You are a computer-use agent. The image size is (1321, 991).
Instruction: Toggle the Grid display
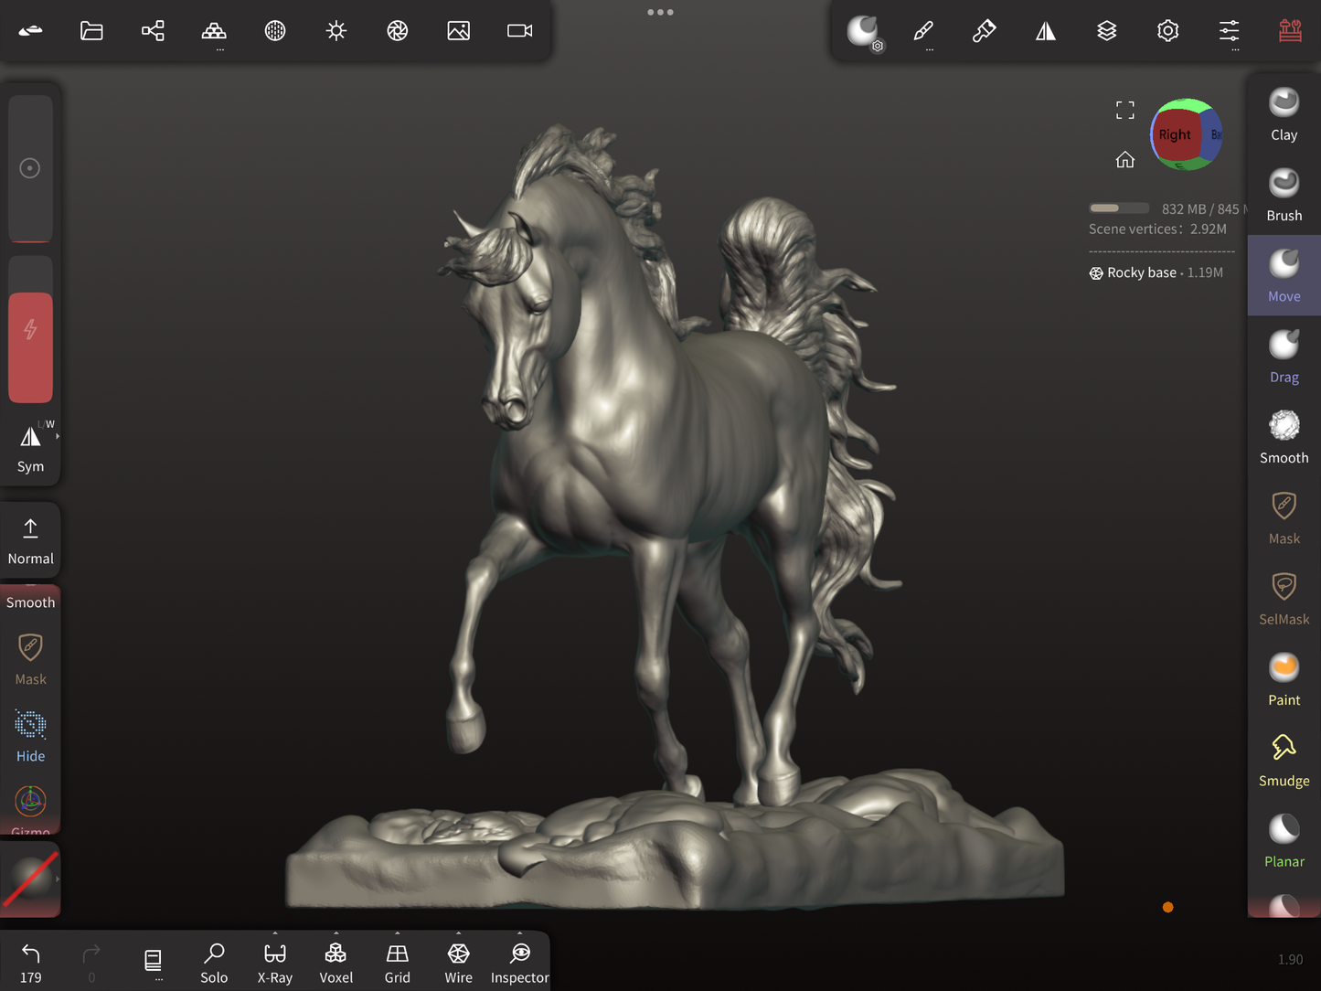[397, 962]
